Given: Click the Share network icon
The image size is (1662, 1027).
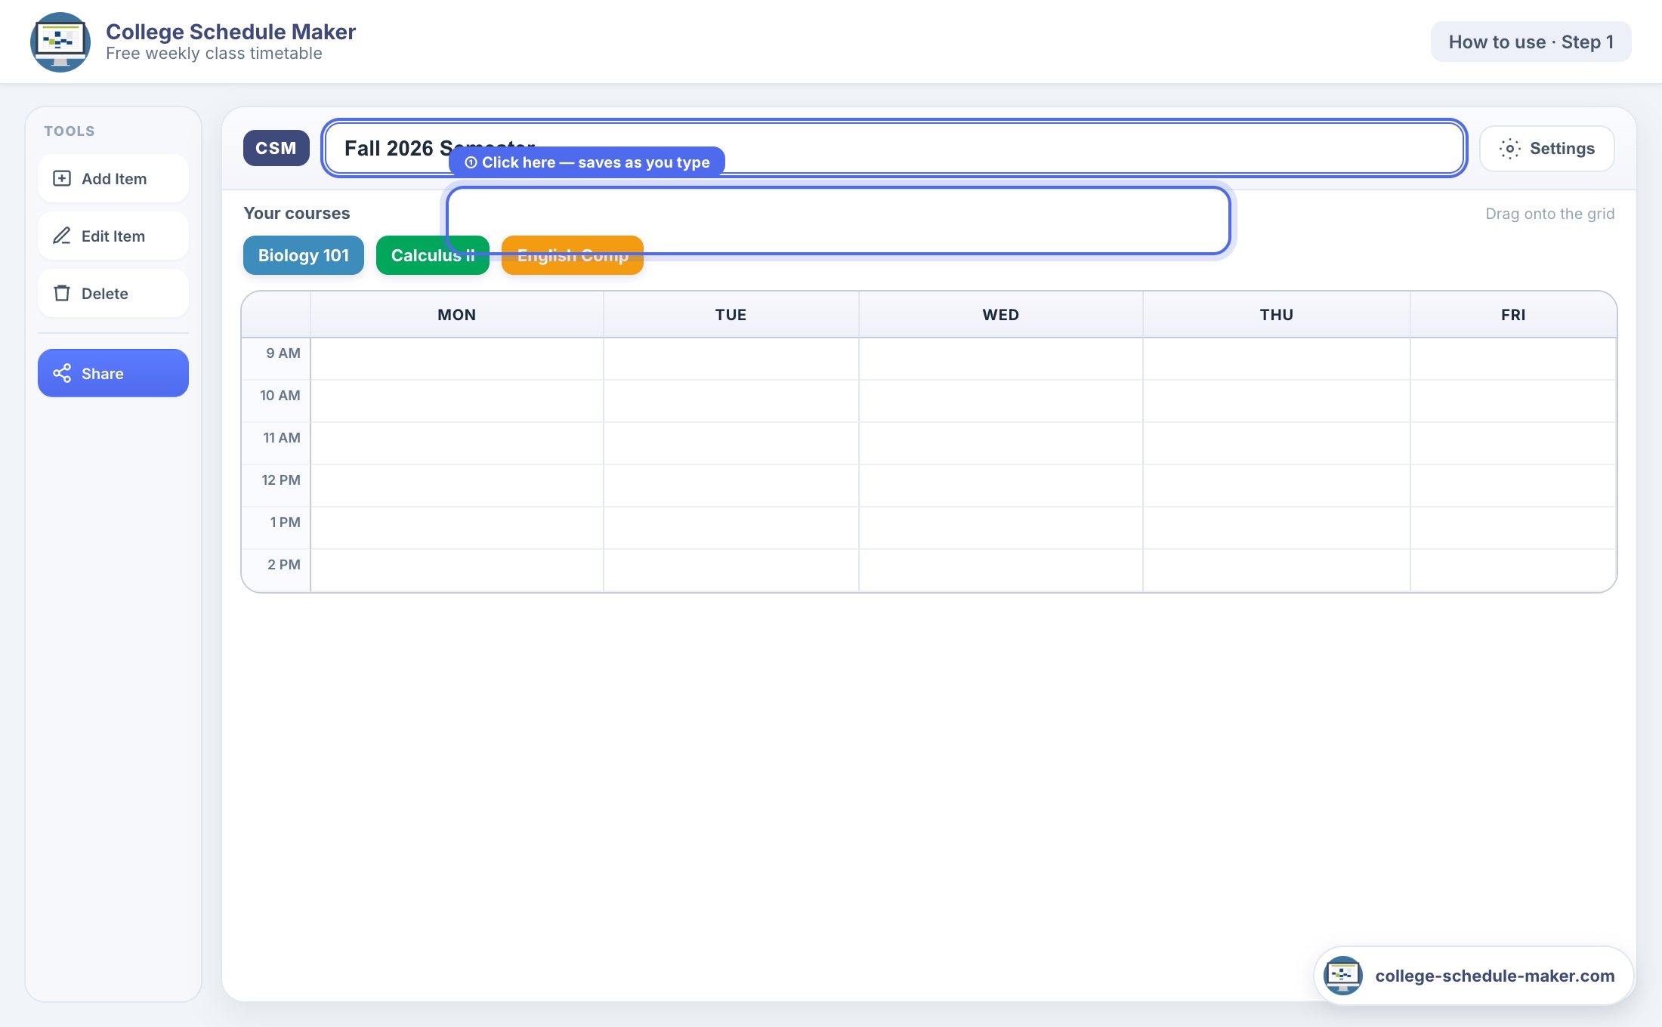Looking at the screenshot, I should click(x=62, y=373).
